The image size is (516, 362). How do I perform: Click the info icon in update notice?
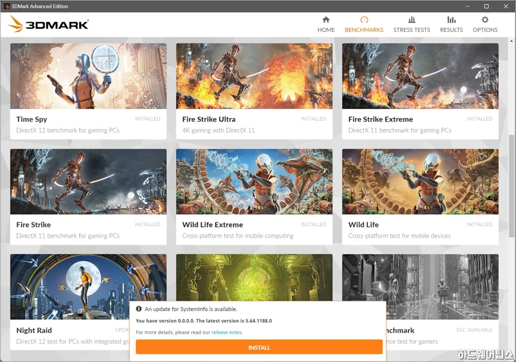139,309
